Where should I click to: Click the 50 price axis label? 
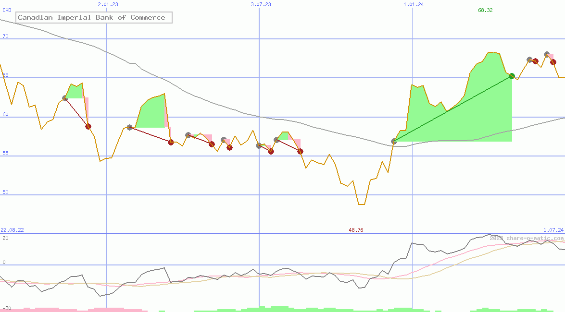click(5, 192)
